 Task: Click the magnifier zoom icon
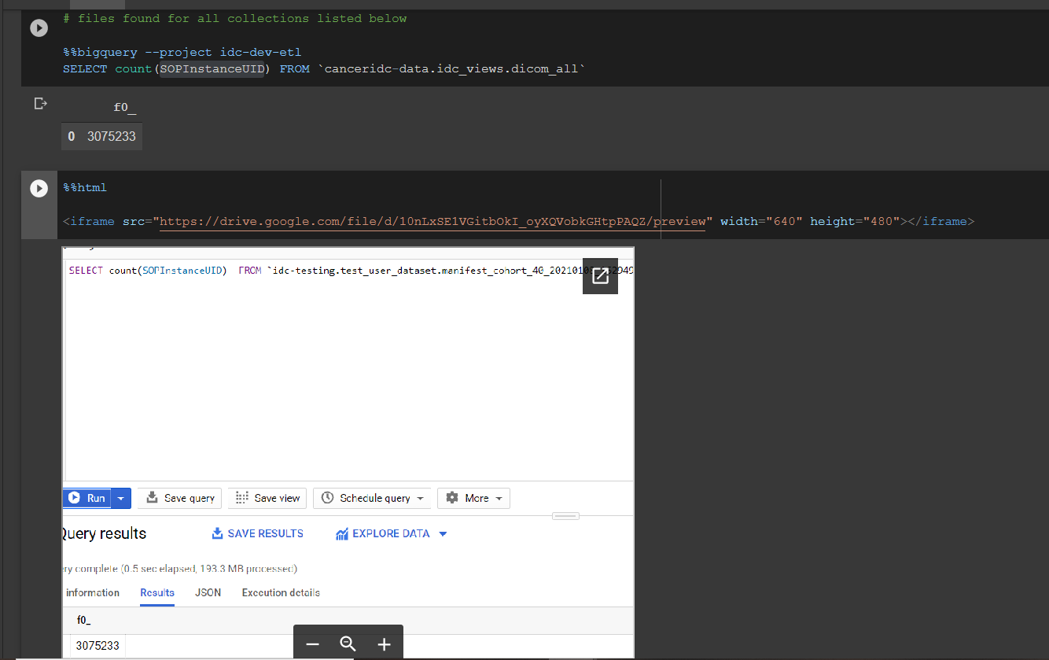click(x=348, y=643)
